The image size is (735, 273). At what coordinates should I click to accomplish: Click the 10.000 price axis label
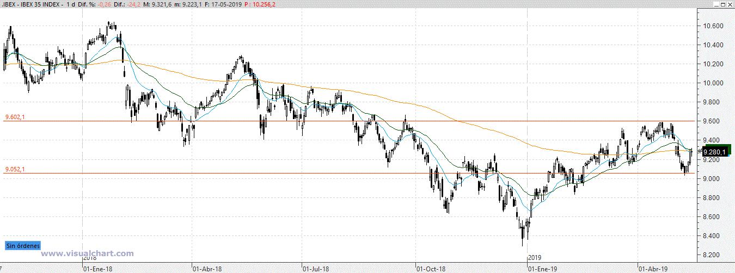point(714,83)
